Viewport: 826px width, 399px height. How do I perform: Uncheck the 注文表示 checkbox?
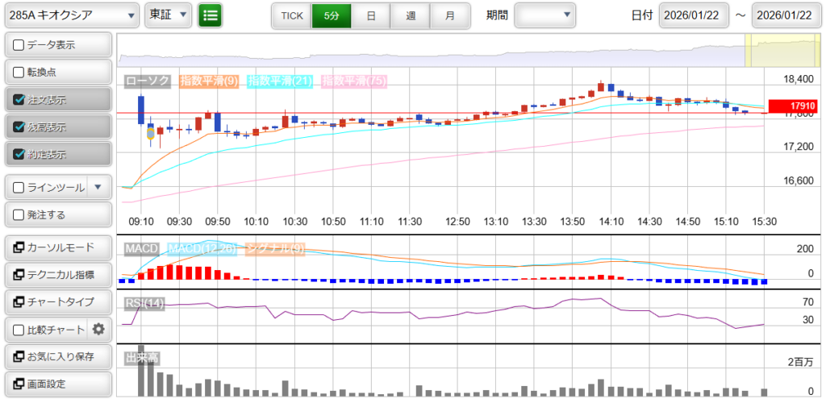click(x=19, y=100)
